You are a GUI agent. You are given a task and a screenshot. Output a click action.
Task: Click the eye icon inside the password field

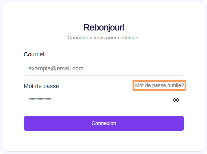[x=176, y=100]
